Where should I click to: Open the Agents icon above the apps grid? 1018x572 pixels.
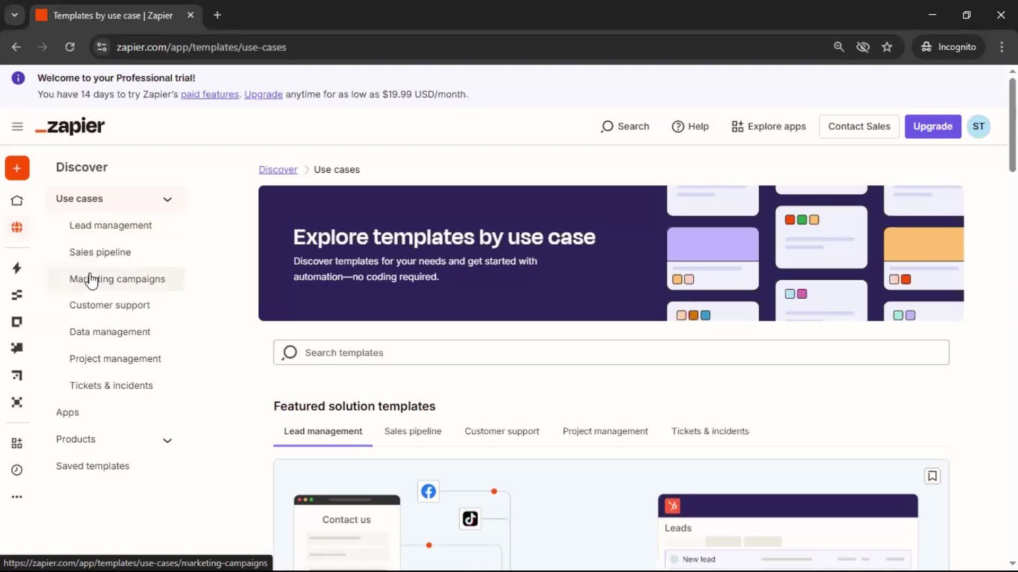[x=17, y=403]
